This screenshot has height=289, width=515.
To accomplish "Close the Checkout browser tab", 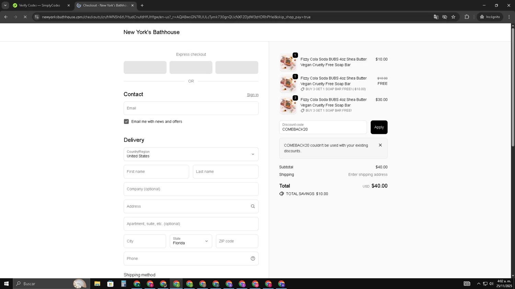I will [133, 5].
